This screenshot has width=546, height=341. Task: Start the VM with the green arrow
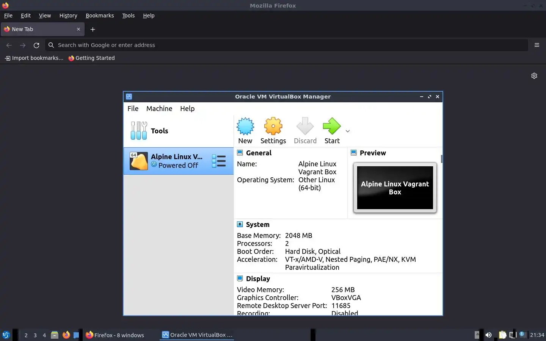pos(332,126)
